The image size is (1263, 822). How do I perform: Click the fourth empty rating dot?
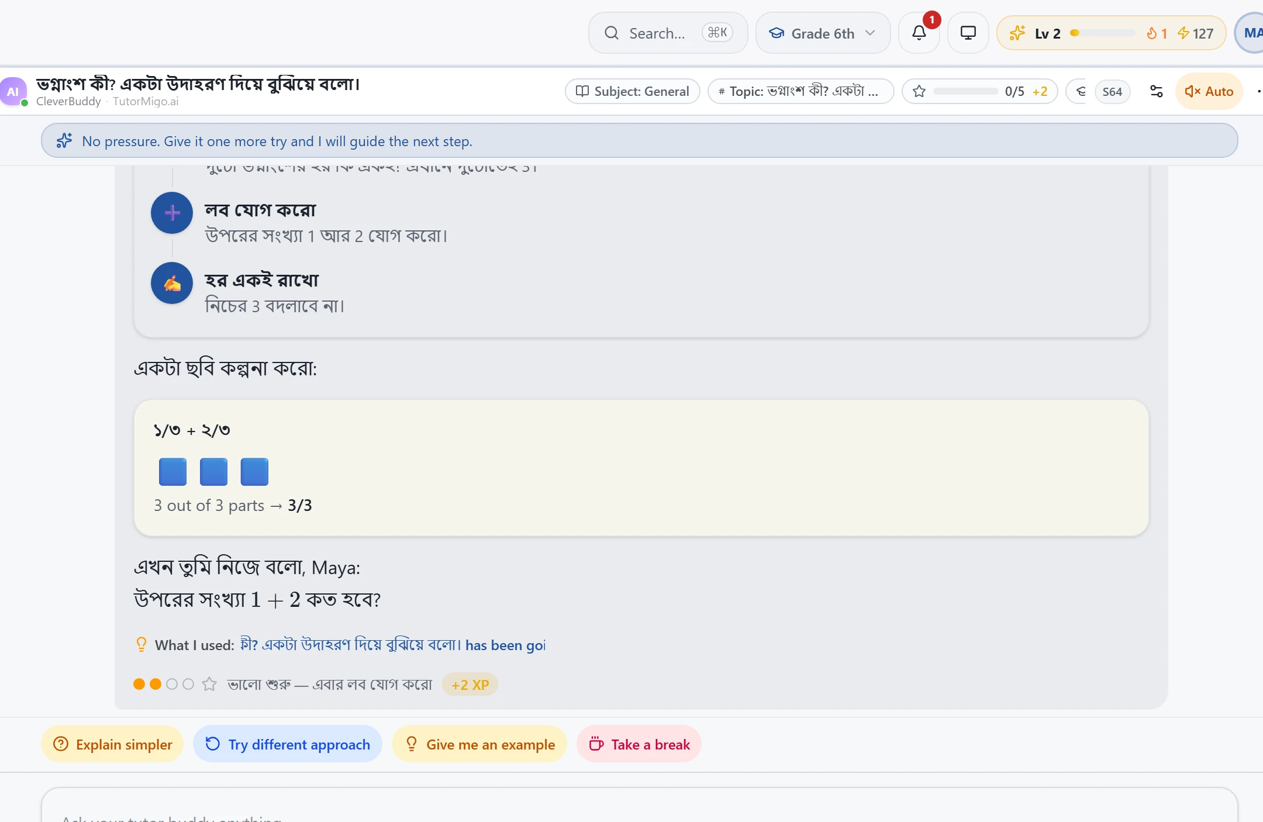tap(188, 684)
